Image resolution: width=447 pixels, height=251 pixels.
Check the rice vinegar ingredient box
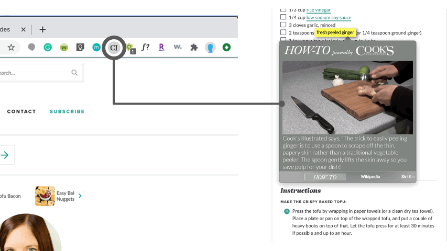[x=283, y=10]
